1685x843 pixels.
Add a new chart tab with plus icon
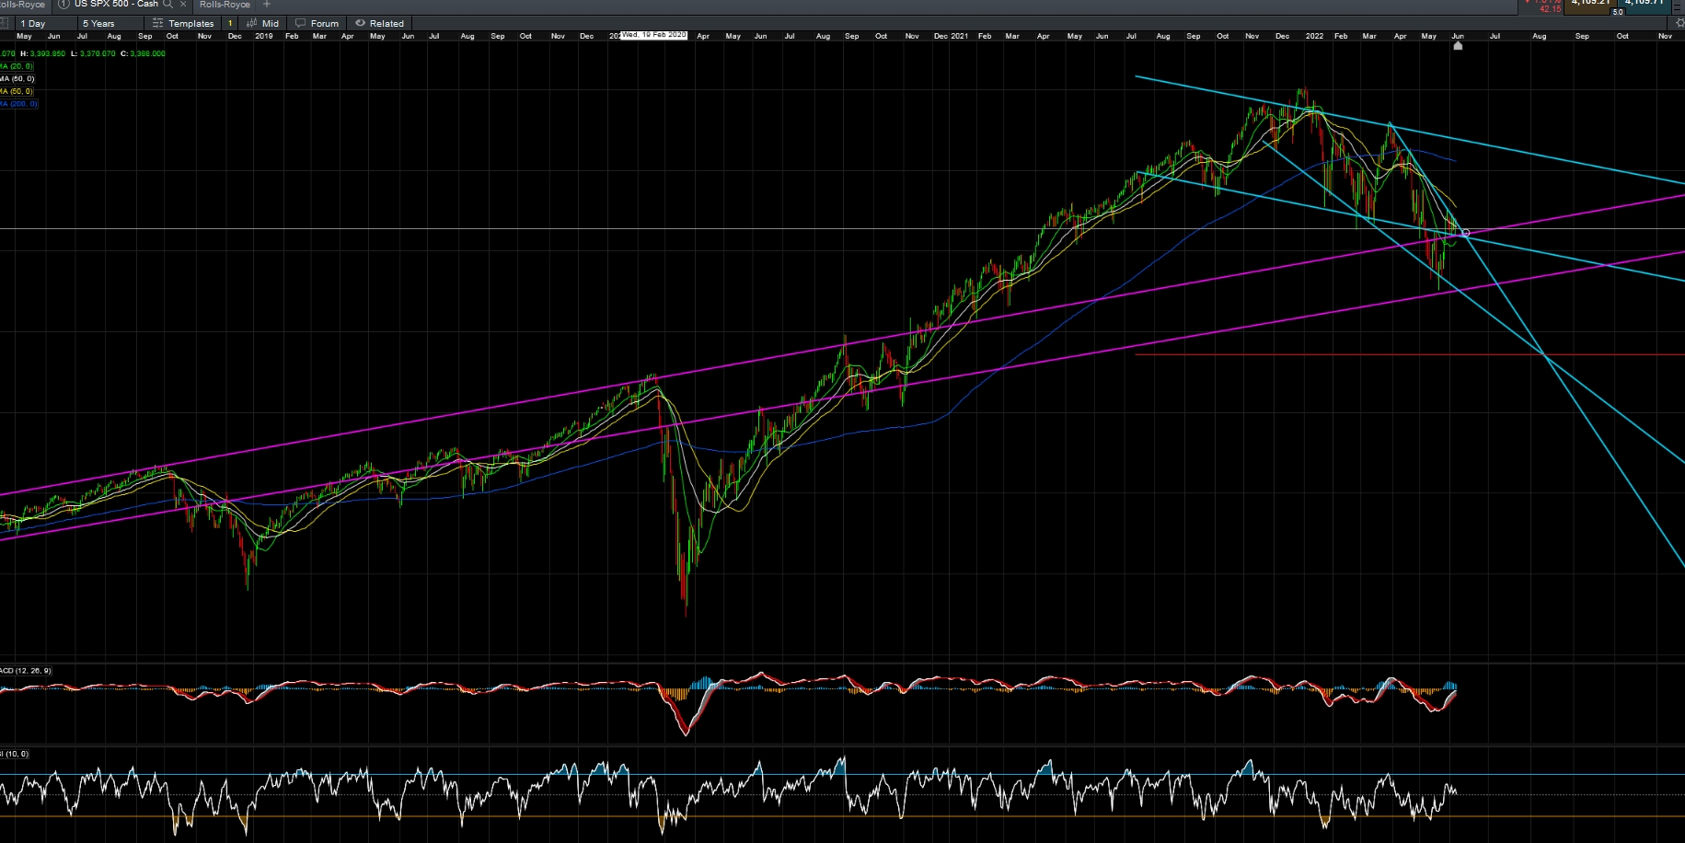267,5
